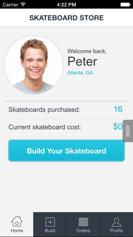The width and height of the screenshot is (133, 237).
Task: Tap the current skateboard cost $0 value
Action: (118, 127)
